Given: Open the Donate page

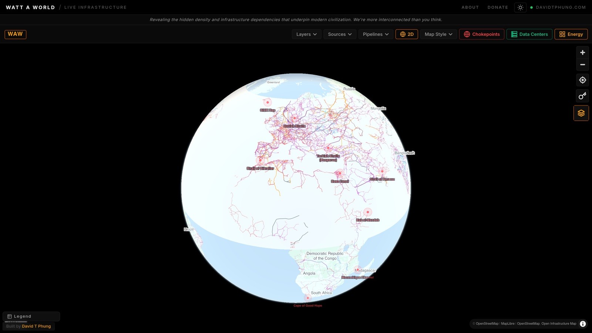Looking at the screenshot, I should [x=498, y=7].
